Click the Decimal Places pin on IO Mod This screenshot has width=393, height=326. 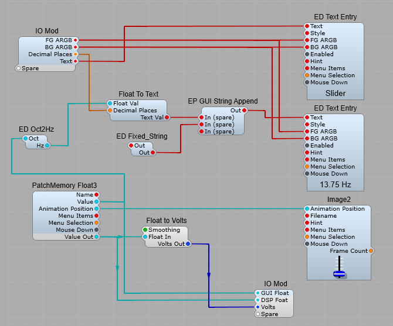(76, 54)
